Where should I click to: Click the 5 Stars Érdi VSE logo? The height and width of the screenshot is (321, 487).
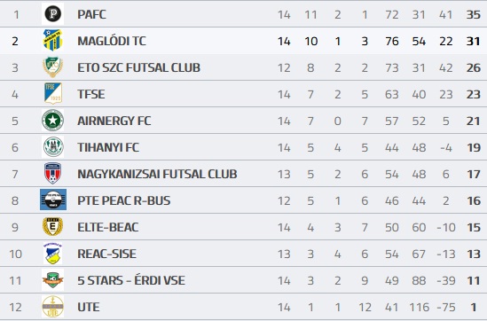tap(53, 279)
